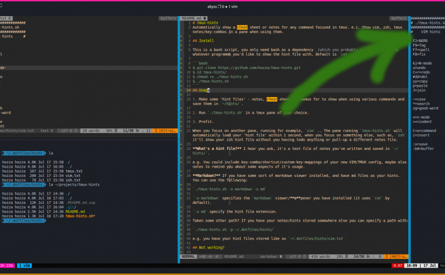Click the markdown filetype icon in README status line
This screenshot has height=275, width=445.
(281, 257)
